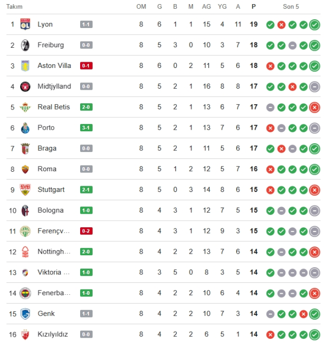Viewport: 333px width, 343px height.
Task: Click the OM column header
Action: tap(141, 7)
